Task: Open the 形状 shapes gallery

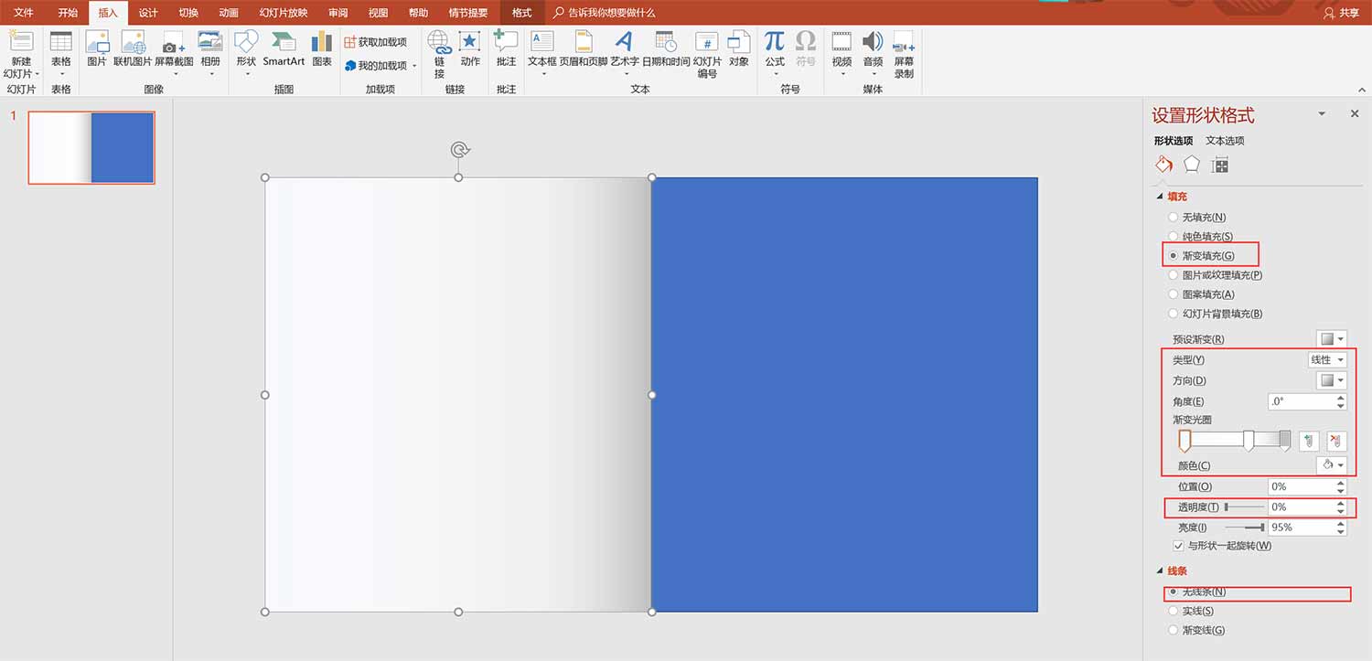Action: [x=246, y=41]
